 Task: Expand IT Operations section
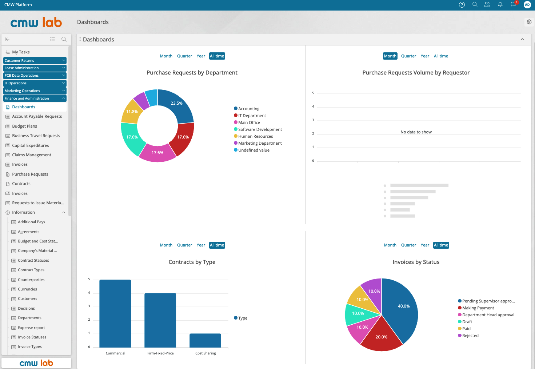click(x=35, y=83)
